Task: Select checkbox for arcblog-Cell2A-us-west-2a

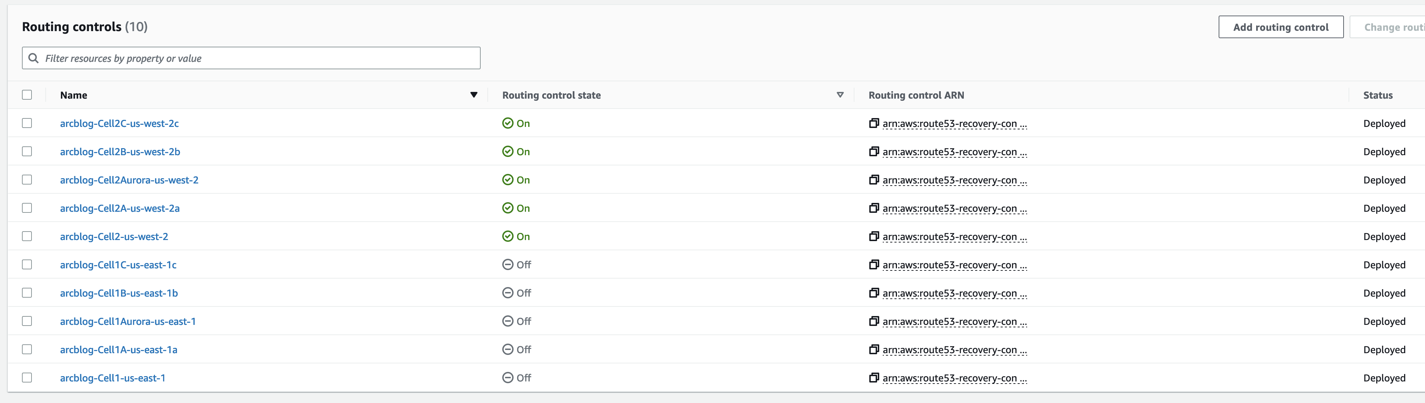Action: coord(27,208)
